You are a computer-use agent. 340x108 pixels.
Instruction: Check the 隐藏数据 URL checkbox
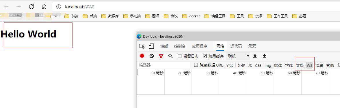[196, 65]
